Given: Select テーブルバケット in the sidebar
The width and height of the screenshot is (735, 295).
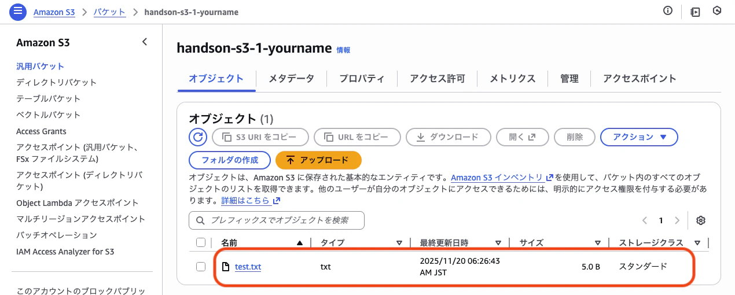Looking at the screenshot, I should coord(49,98).
